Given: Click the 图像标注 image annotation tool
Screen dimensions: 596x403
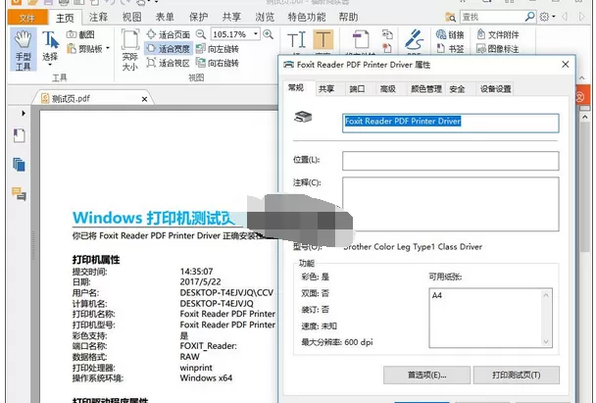Looking at the screenshot, I should (498, 49).
